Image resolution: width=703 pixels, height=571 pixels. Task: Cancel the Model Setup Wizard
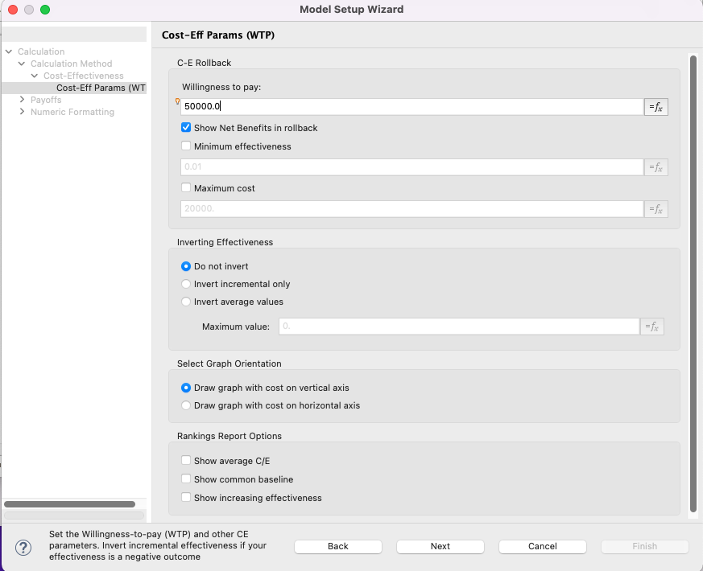tap(542, 546)
